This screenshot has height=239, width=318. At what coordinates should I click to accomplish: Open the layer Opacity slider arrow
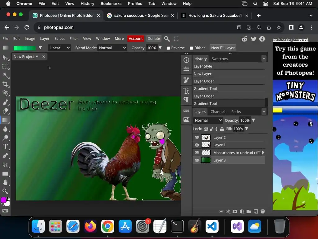pos(253,120)
